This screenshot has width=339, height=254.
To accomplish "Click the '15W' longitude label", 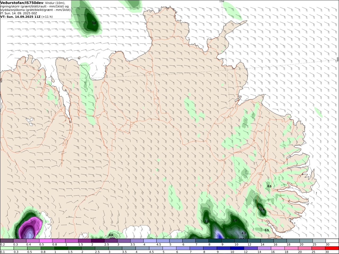I will click(x=221, y=1).
